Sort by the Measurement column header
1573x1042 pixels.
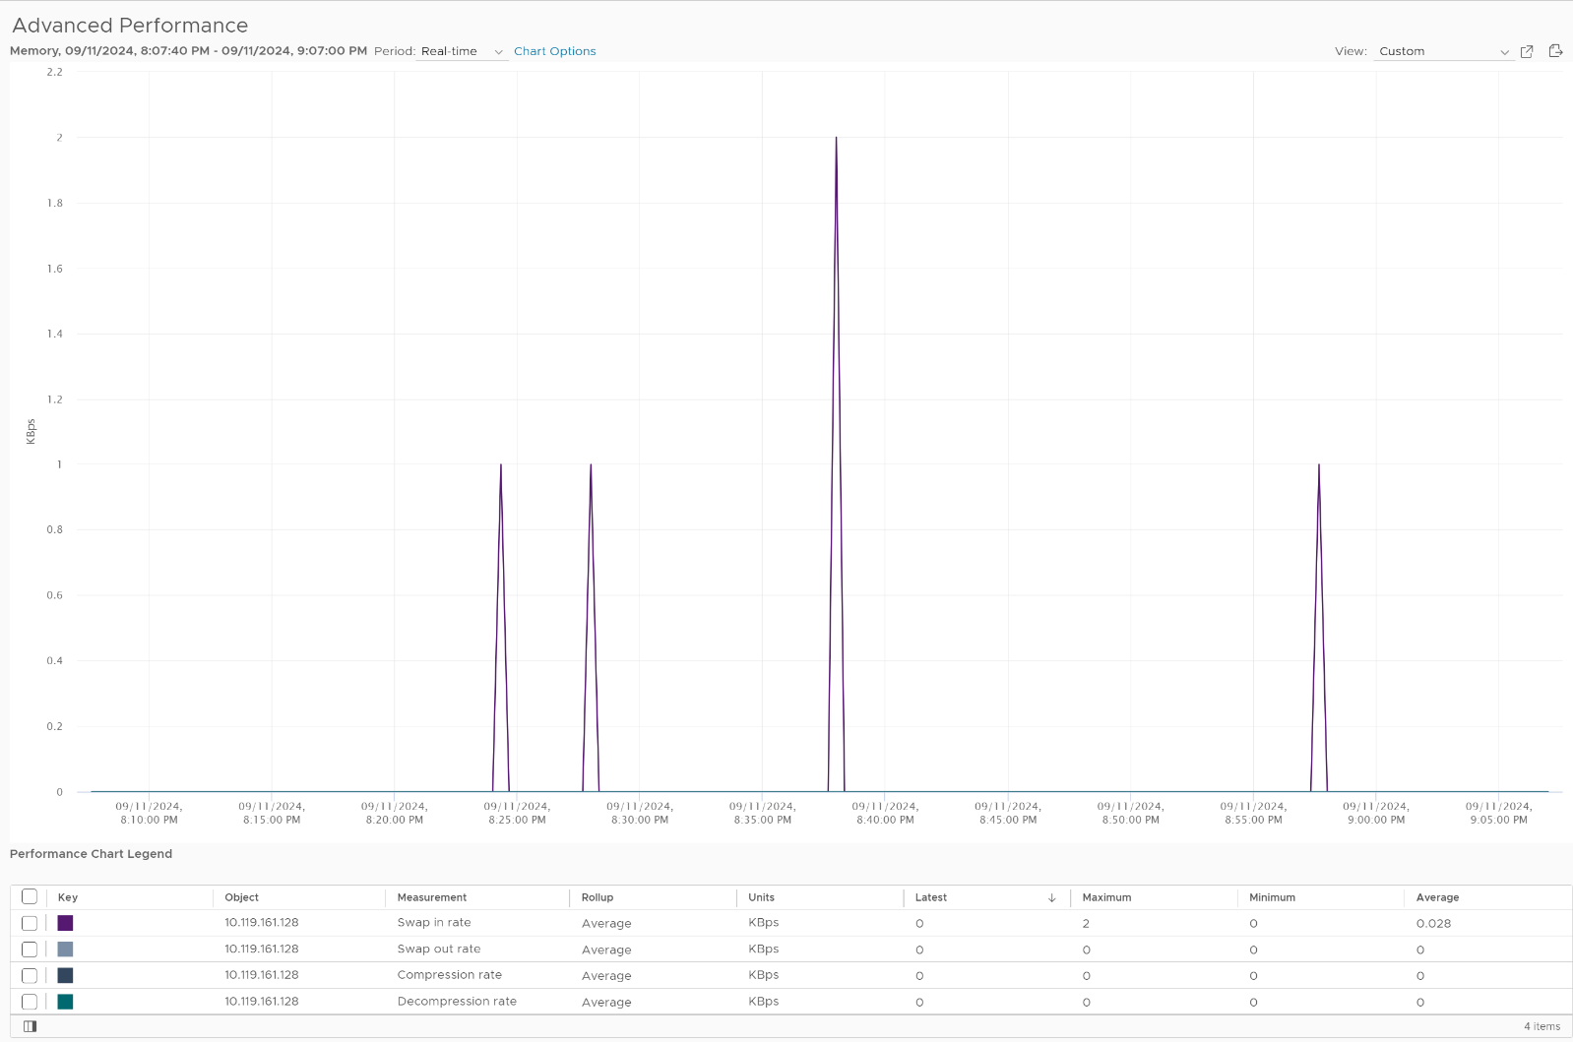point(432,897)
